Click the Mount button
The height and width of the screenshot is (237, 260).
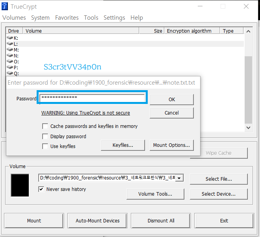click(34, 221)
